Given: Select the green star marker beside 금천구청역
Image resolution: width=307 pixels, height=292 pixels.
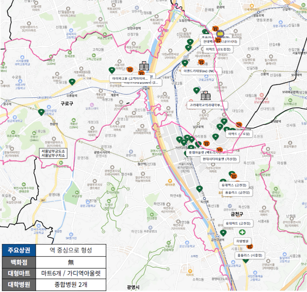Looking at the screenshot, I should (223, 233).
